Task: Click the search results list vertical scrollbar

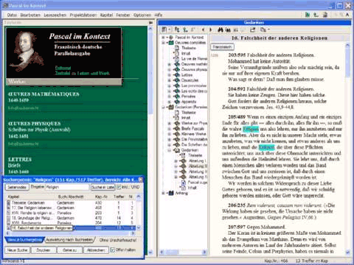Action: pos(139,212)
